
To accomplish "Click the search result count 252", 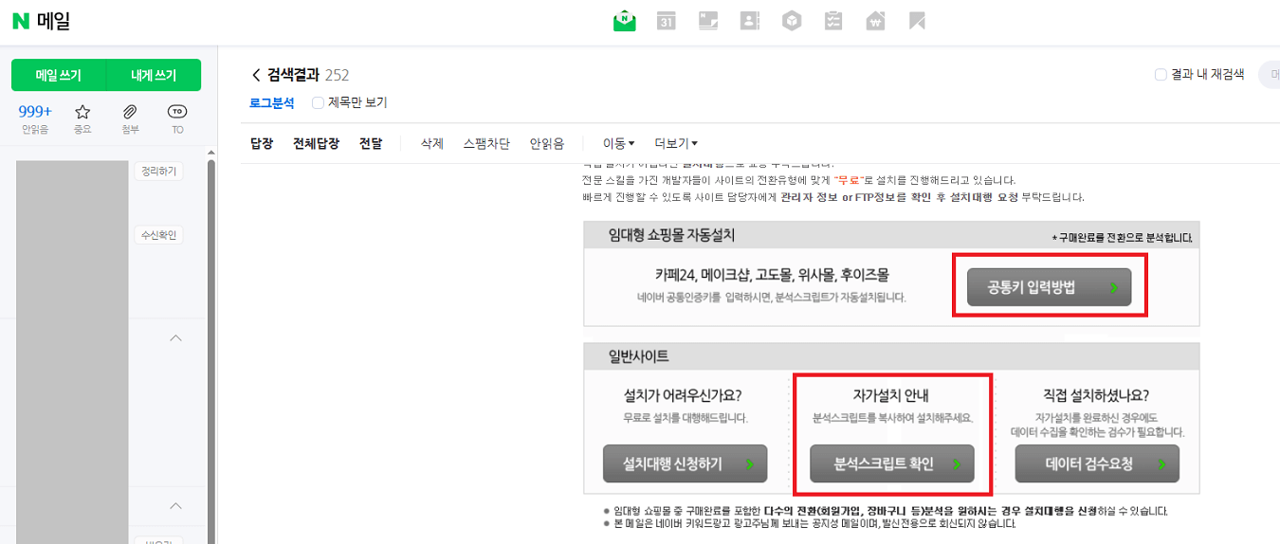I will point(338,75).
